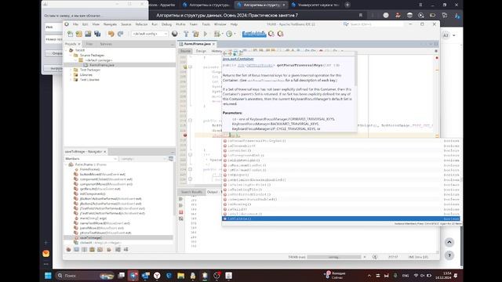Click the Undo toolbar arrow
The height and width of the screenshot is (282, 502).
[x=111, y=34]
